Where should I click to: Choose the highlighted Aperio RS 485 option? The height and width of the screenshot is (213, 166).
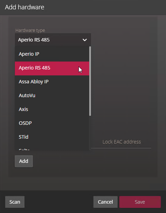pos(52,68)
